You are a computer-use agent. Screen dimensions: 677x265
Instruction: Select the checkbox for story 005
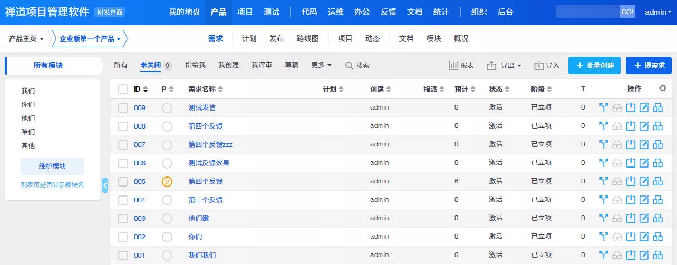coord(123,182)
